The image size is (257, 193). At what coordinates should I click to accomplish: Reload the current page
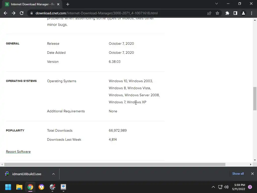pyautogui.click(x=22, y=13)
